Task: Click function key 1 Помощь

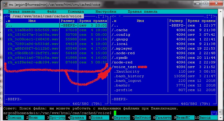Action: point(15,118)
